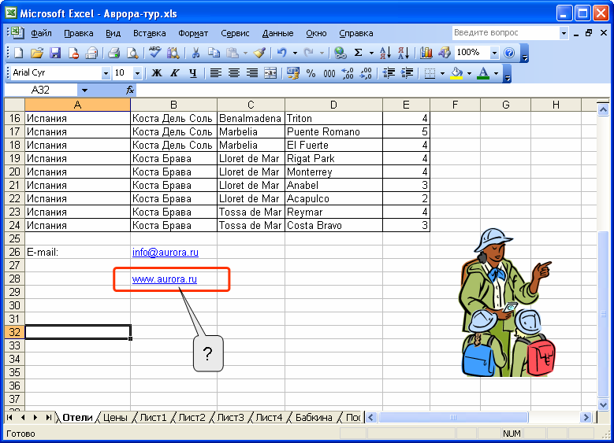Click the fx insert function button
614x443 pixels.
click(x=130, y=90)
